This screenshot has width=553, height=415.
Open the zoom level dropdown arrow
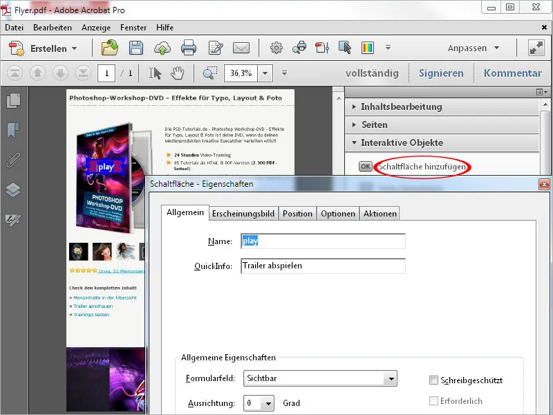265,73
